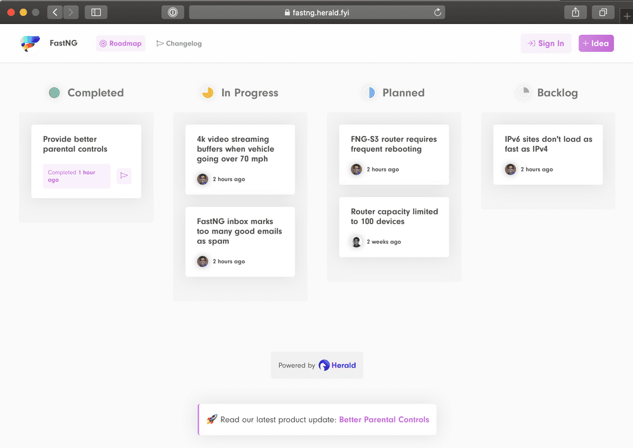This screenshot has width=633, height=448.
Task: Open the Roadmap tab
Action: [x=120, y=44]
